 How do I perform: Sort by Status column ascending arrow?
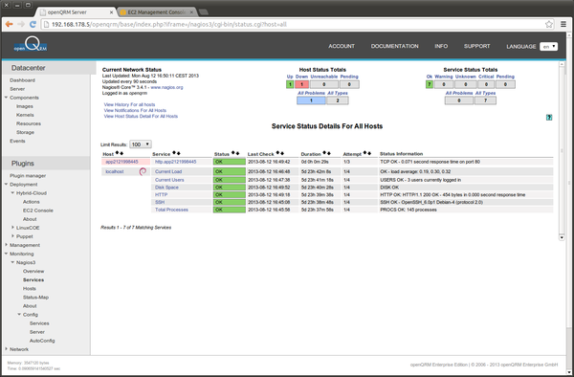pyautogui.click(x=233, y=153)
